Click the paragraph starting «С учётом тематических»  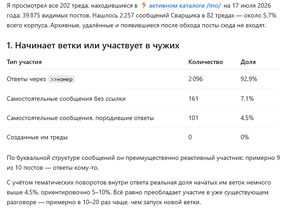point(139,192)
